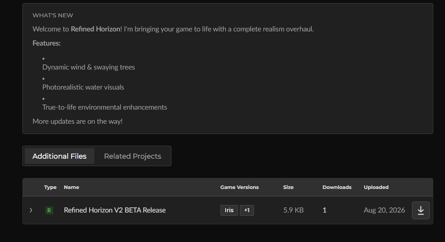Image resolution: width=445 pixels, height=242 pixels.
Task: Click the bold Refined Horizon name in changelog
Action: tap(96, 29)
